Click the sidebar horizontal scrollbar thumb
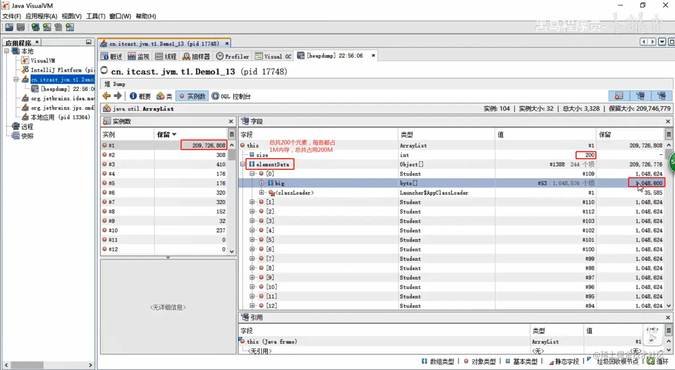 [27, 365]
